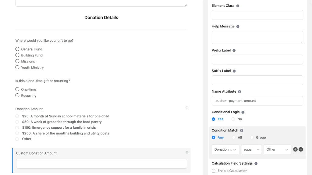
Task: Click conditional icon beside Donation Amount field
Action: [x=187, y=108]
